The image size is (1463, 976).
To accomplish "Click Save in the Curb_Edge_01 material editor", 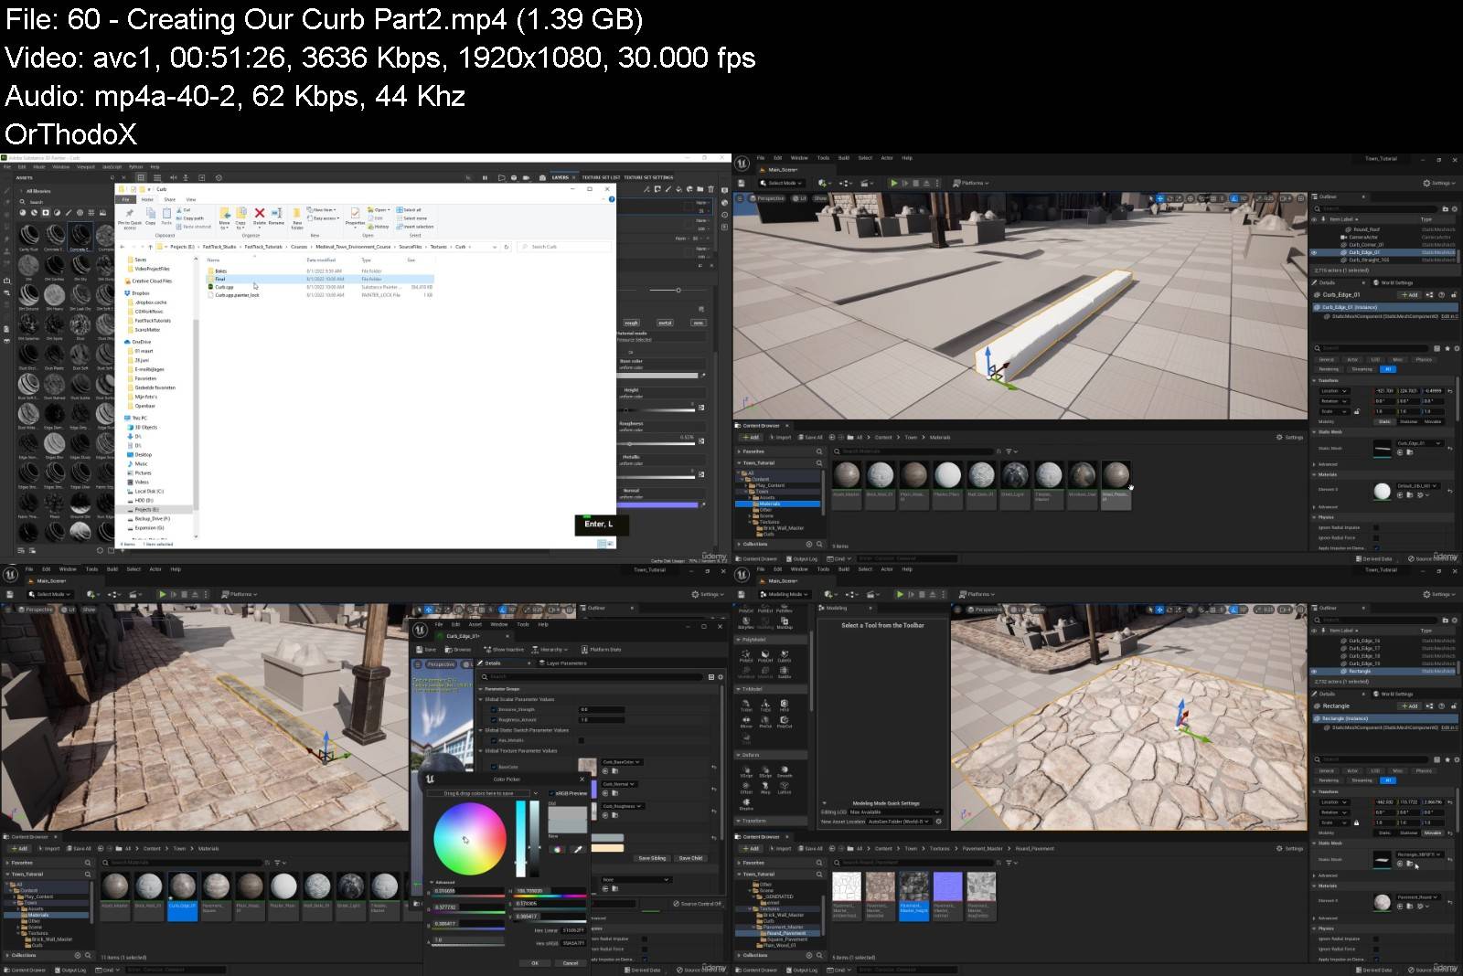I will (x=425, y=650).
